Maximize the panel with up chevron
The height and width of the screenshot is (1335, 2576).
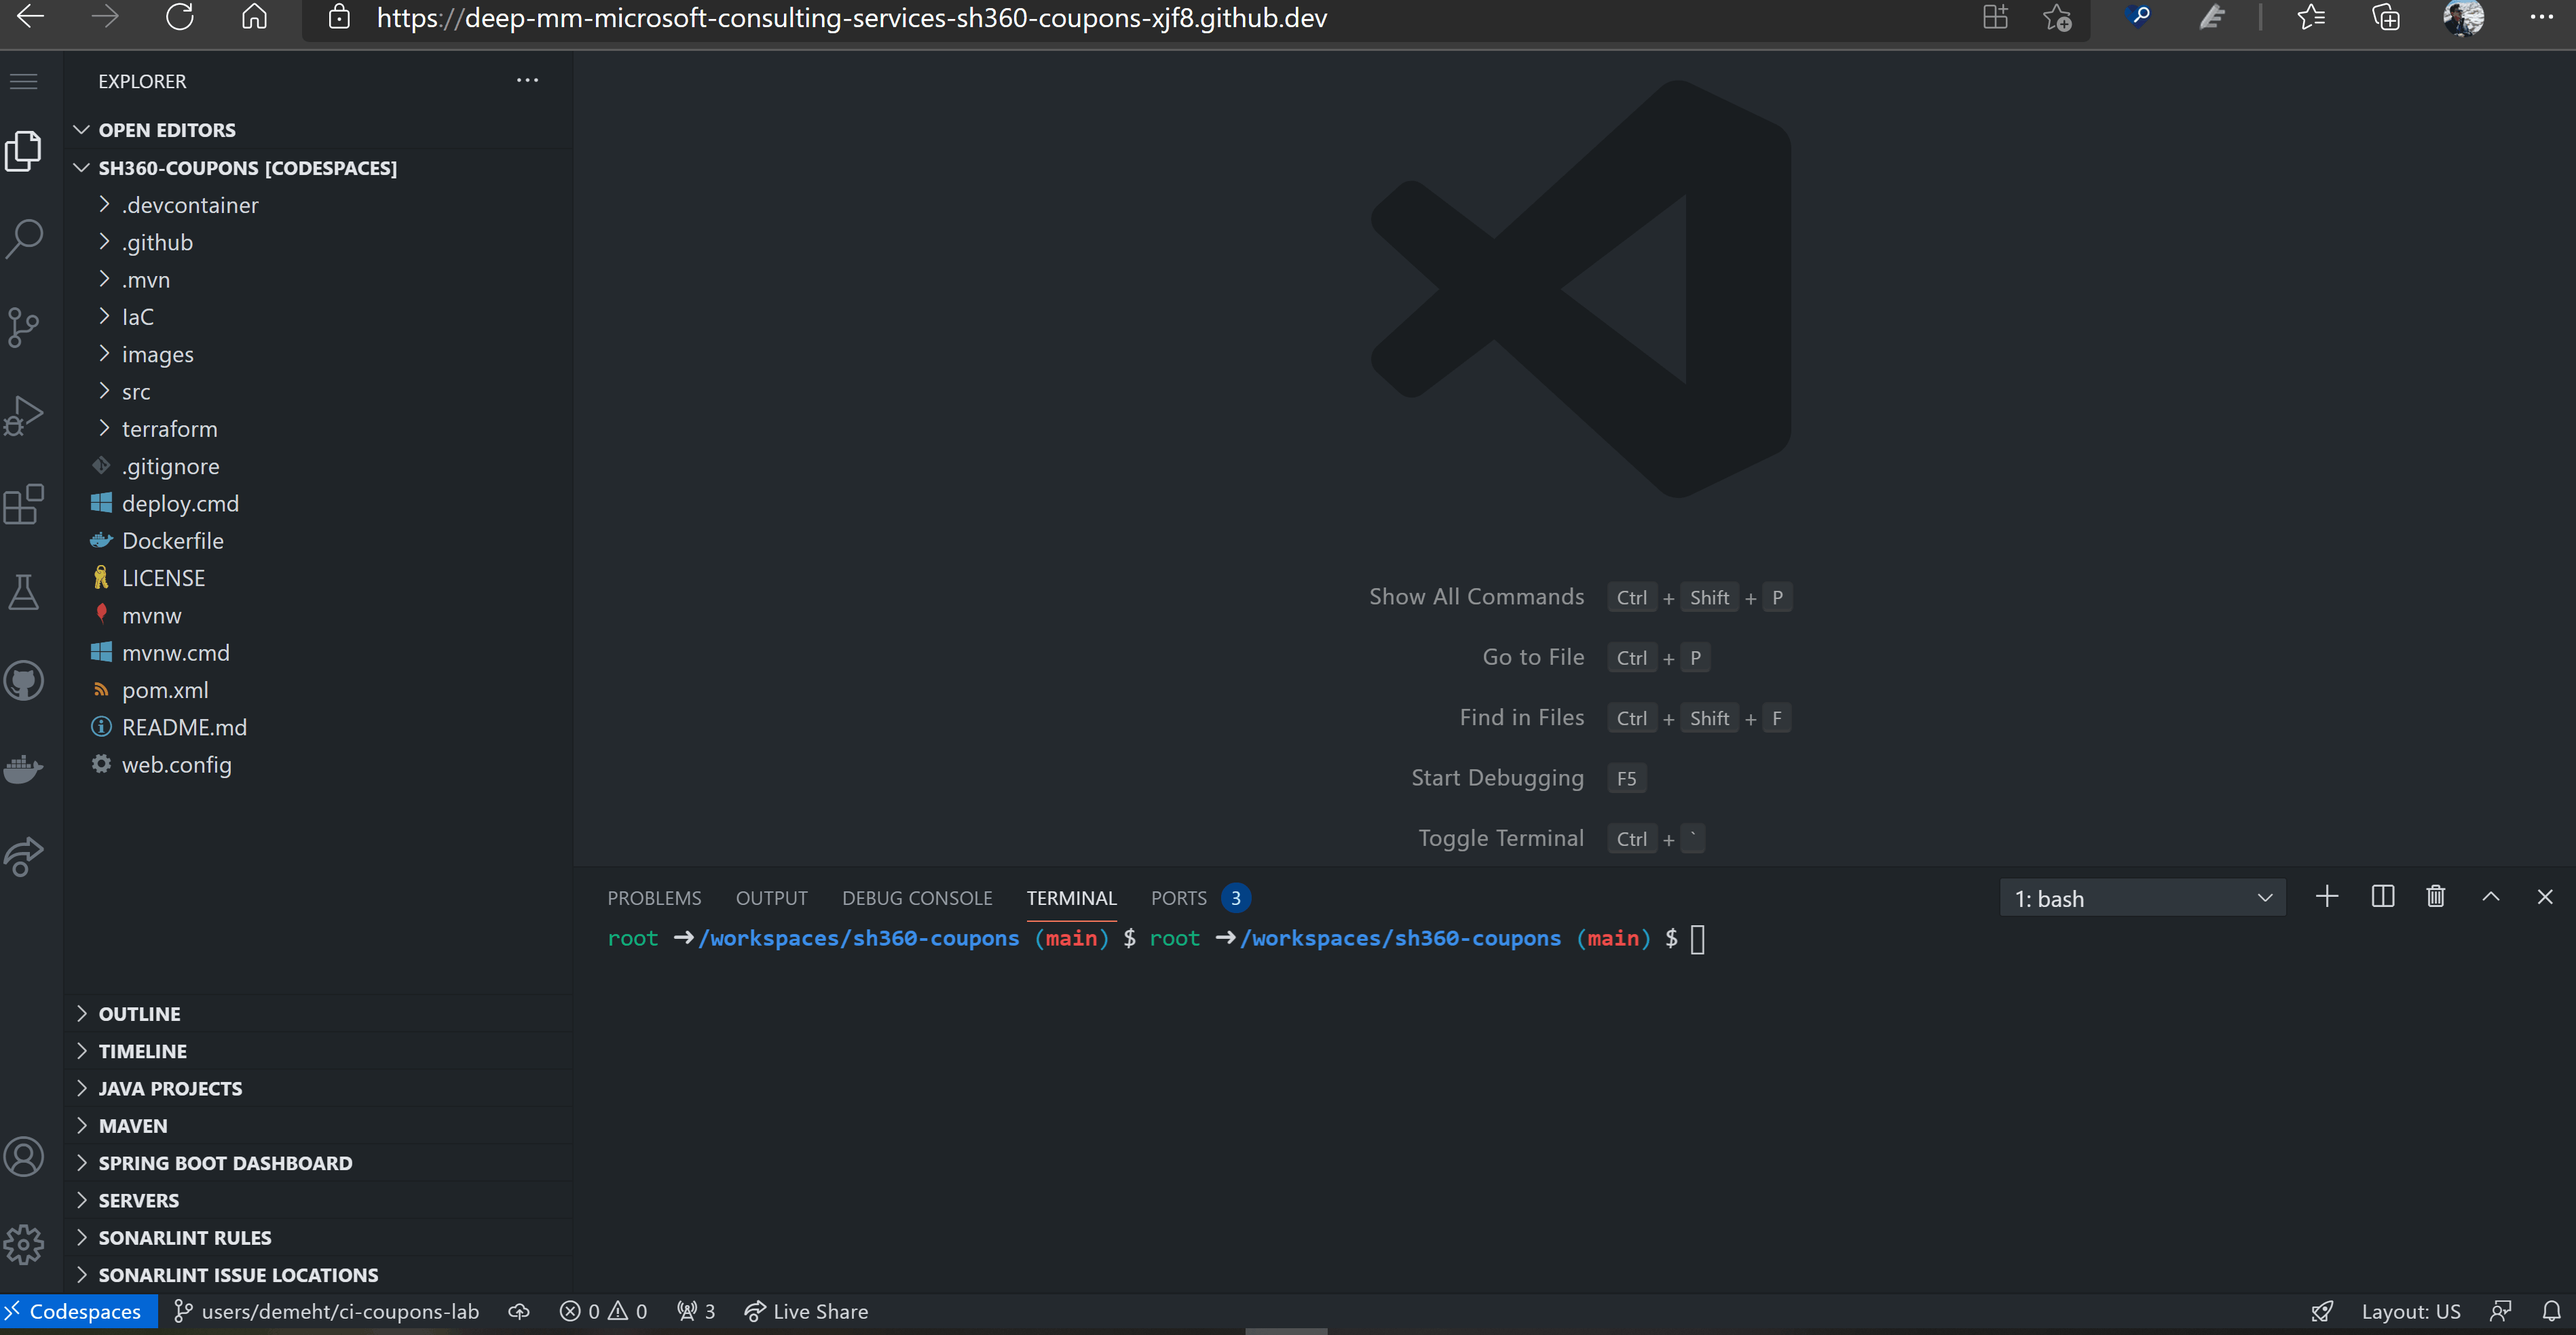coord(2491,896)
